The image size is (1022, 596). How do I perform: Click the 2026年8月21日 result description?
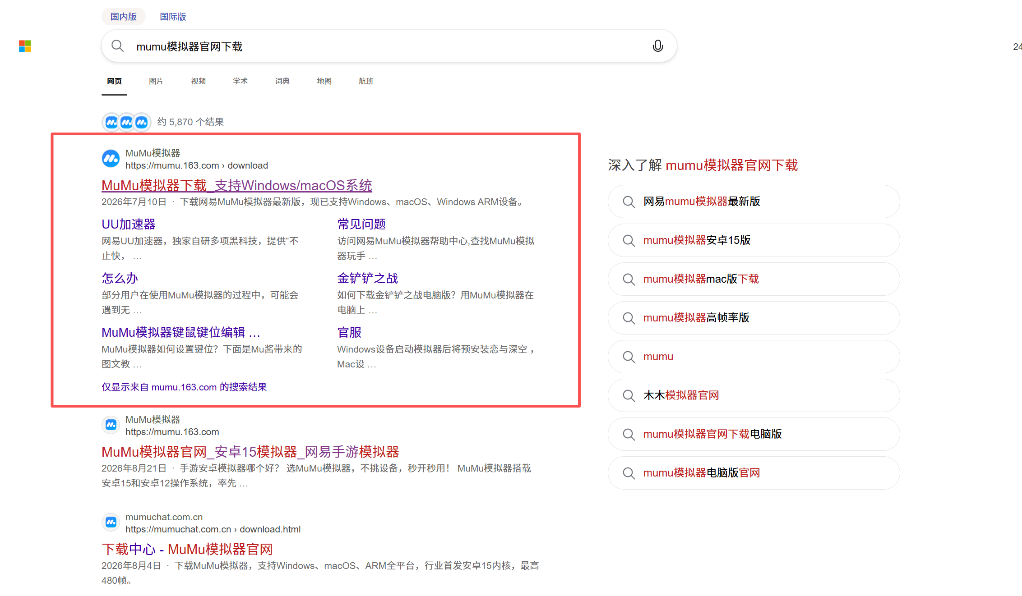(316, 476)
